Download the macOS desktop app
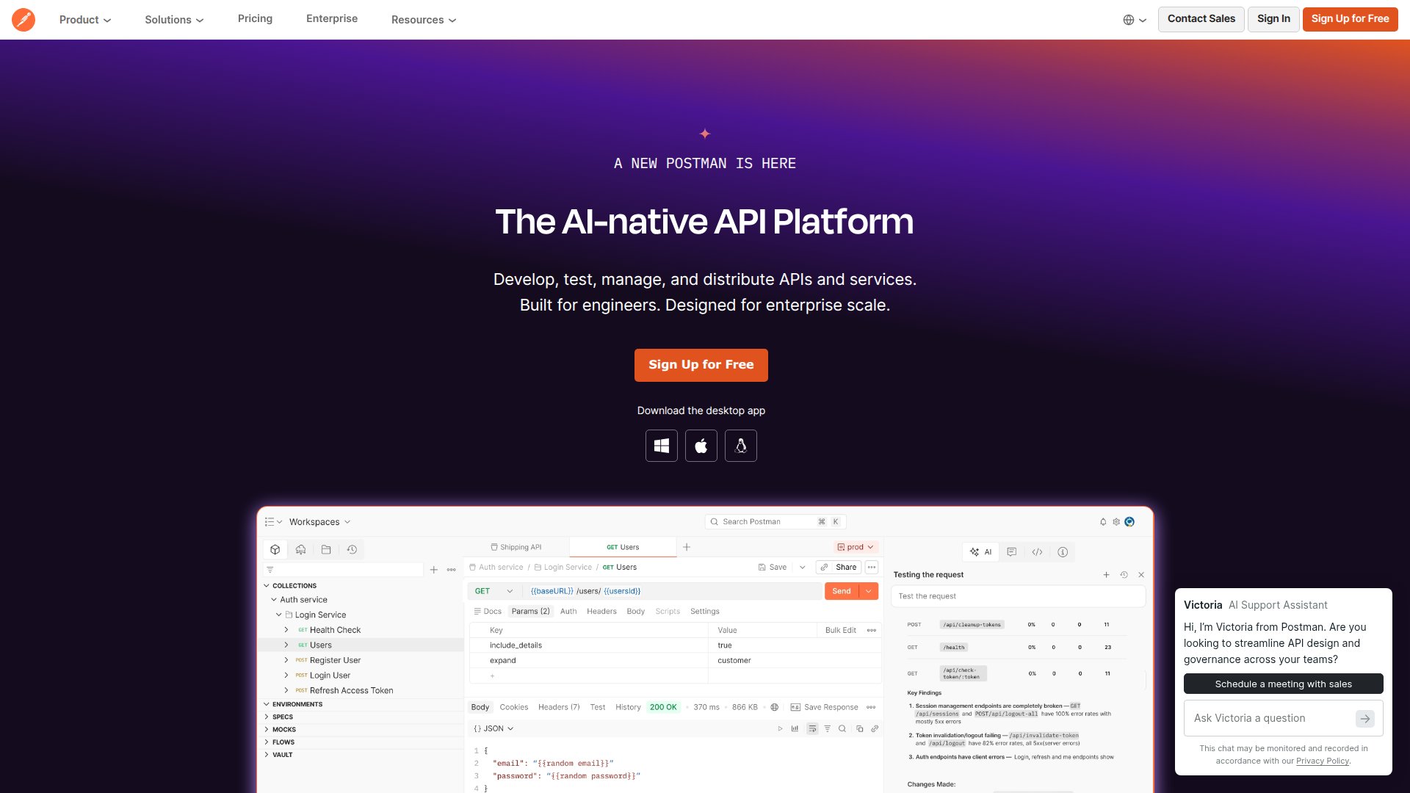The image size is (1410, 793). [x=701, y=446]
